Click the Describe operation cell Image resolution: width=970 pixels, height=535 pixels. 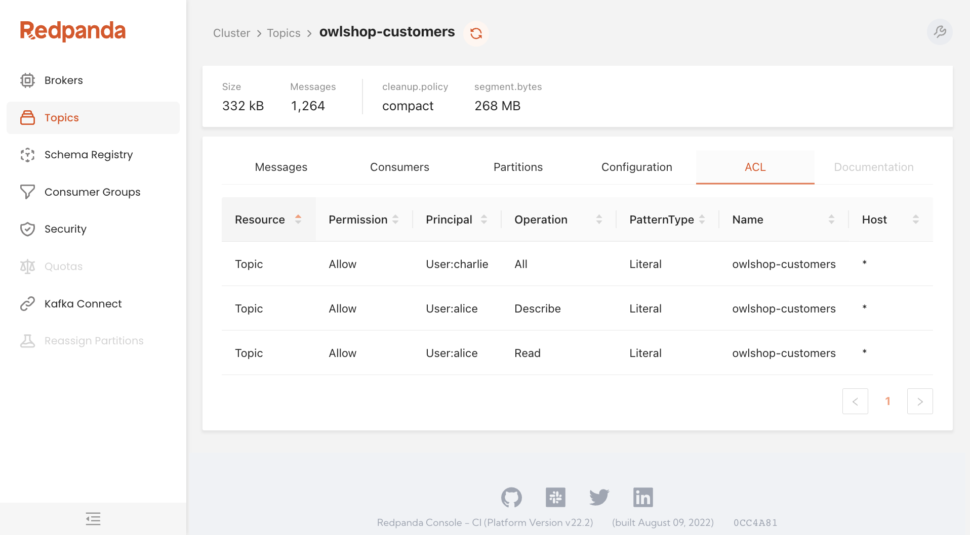point(537,308)
